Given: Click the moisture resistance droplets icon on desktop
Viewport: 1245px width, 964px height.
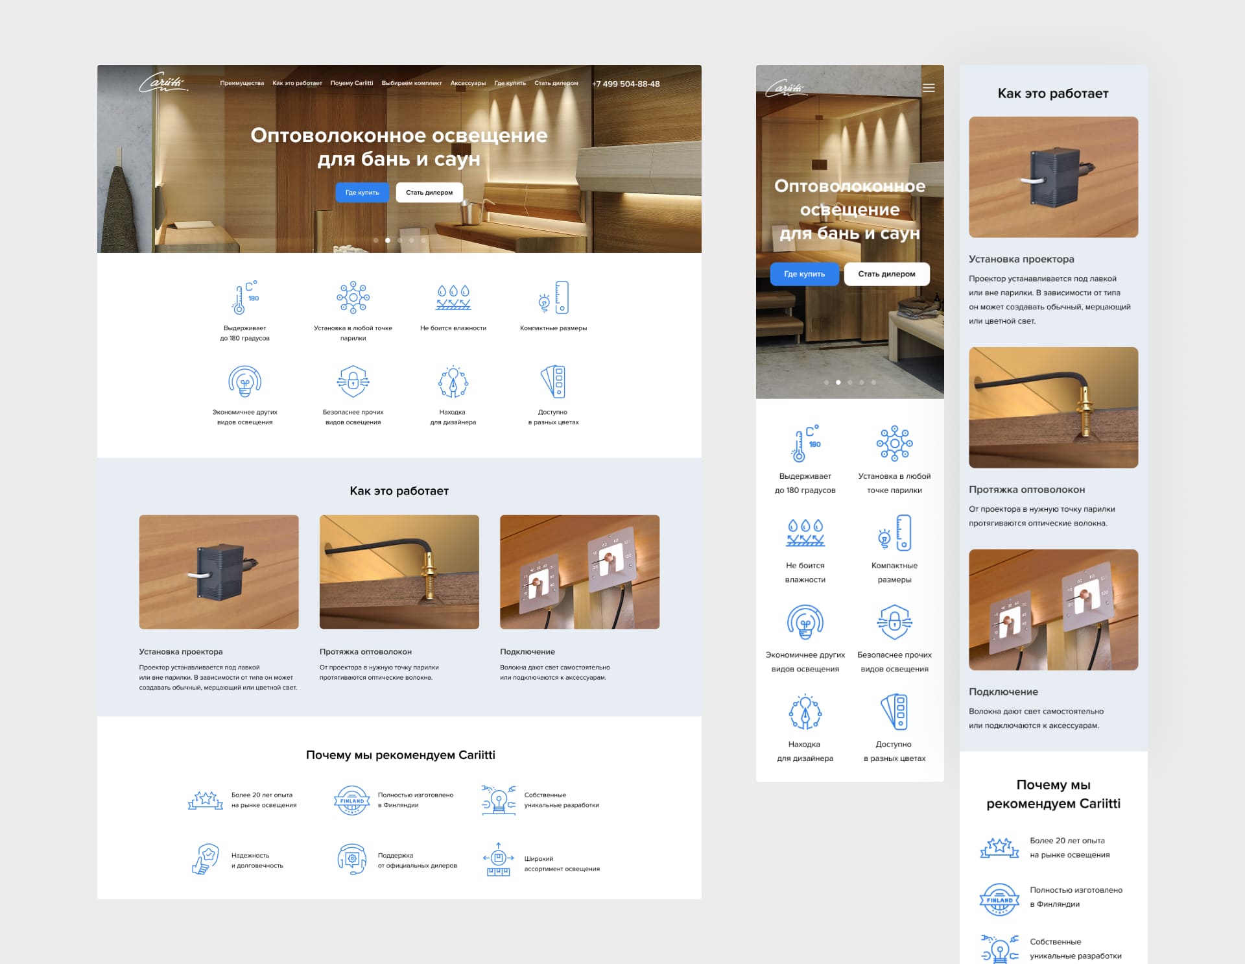Looking at the screenshot, I should coord(453,298).
